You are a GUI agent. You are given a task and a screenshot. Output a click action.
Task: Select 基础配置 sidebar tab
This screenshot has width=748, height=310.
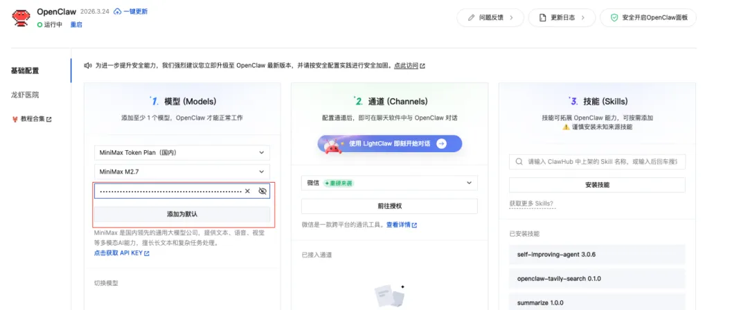[x=25, y=71]
